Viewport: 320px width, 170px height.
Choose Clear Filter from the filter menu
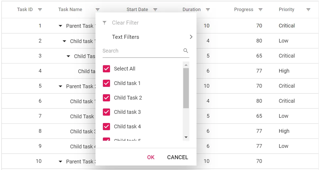(125, 23)
